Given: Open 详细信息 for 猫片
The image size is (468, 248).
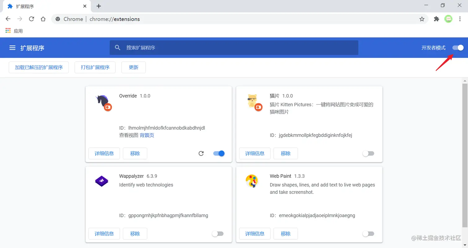Looking at the screenshot, I should [x=255, y=153].
